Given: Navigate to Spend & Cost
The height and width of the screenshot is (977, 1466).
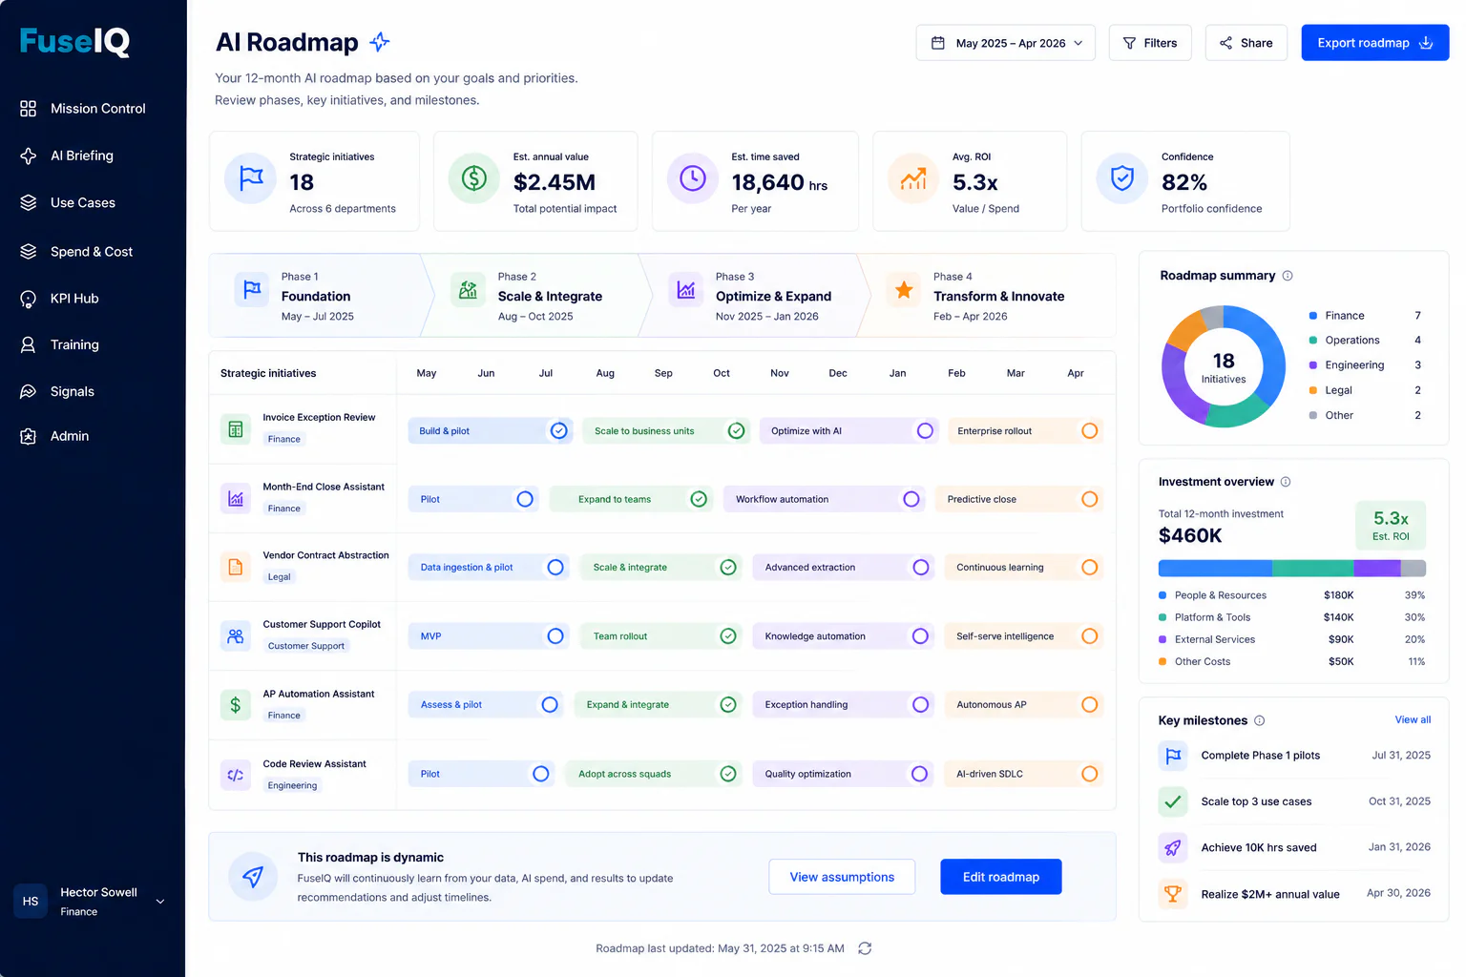Looking at the screenshot, I should [x=76, y=252].
